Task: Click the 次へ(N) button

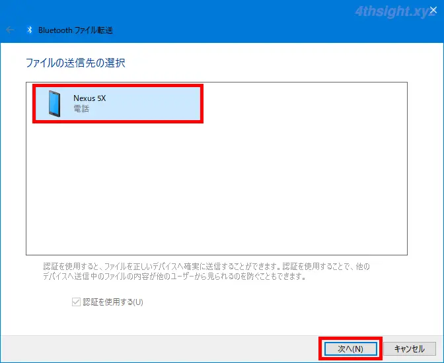Action: click(x=350, y=348)
